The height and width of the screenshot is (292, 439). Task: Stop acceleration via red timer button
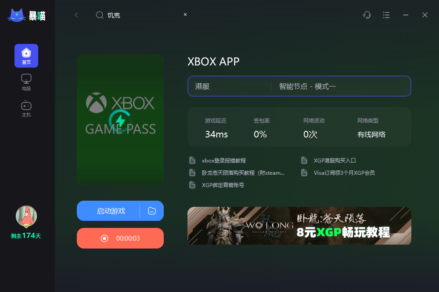pyautogui.click(x=120, y=238)
